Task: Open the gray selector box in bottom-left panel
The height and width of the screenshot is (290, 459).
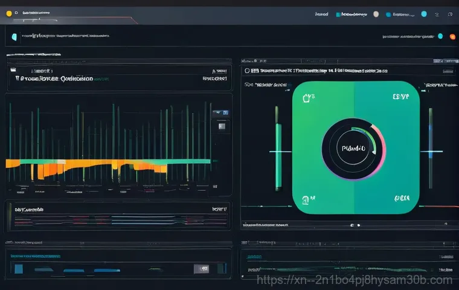Action: click(201, 268)
